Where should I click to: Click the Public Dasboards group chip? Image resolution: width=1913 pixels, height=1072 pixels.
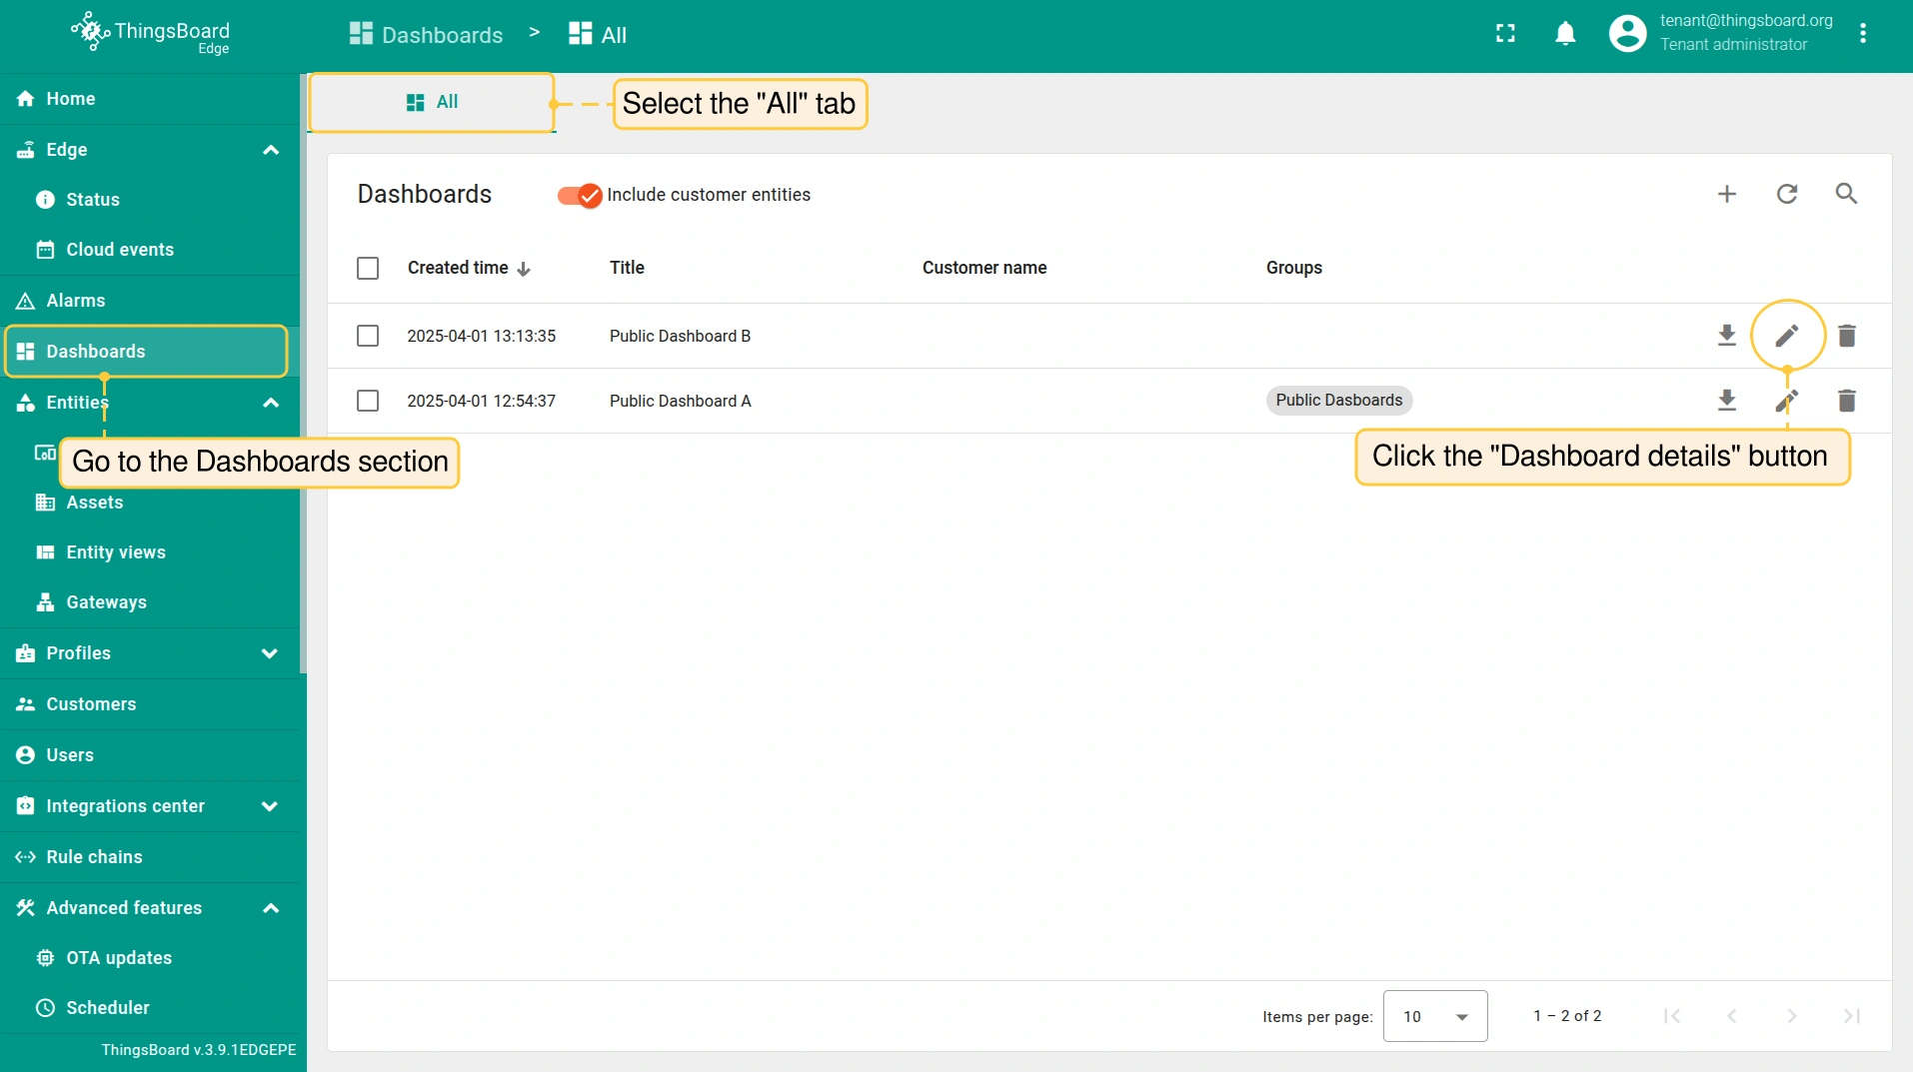click(x=1338, y=401)
